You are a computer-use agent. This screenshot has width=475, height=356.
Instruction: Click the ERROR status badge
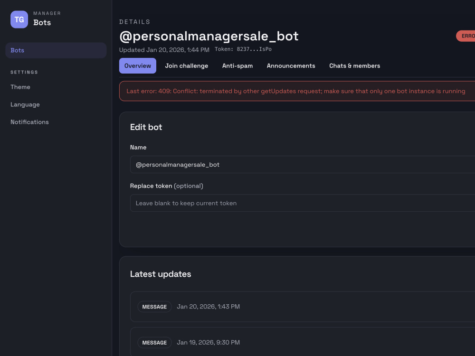pyautogui.click(x=465, y=36)
